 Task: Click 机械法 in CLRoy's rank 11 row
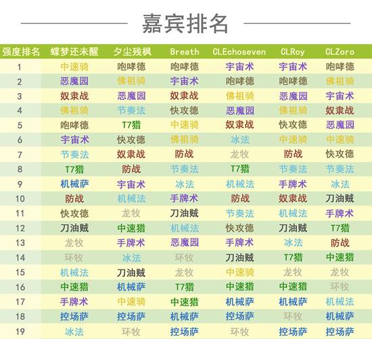(293, 213)
